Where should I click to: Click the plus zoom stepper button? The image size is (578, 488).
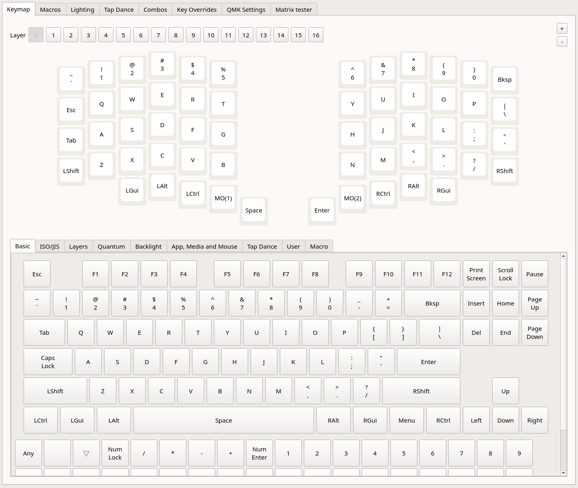click(x=562, y=28)
